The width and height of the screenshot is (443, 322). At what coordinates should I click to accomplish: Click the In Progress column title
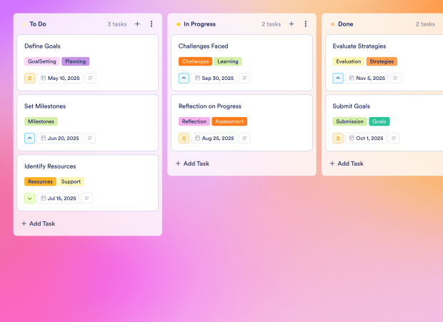199,24
